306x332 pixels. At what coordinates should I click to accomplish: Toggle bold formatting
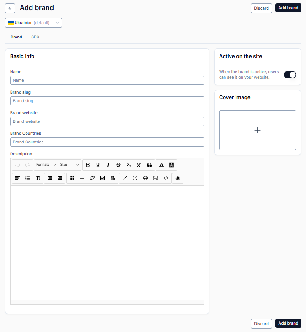coord(87,165)
